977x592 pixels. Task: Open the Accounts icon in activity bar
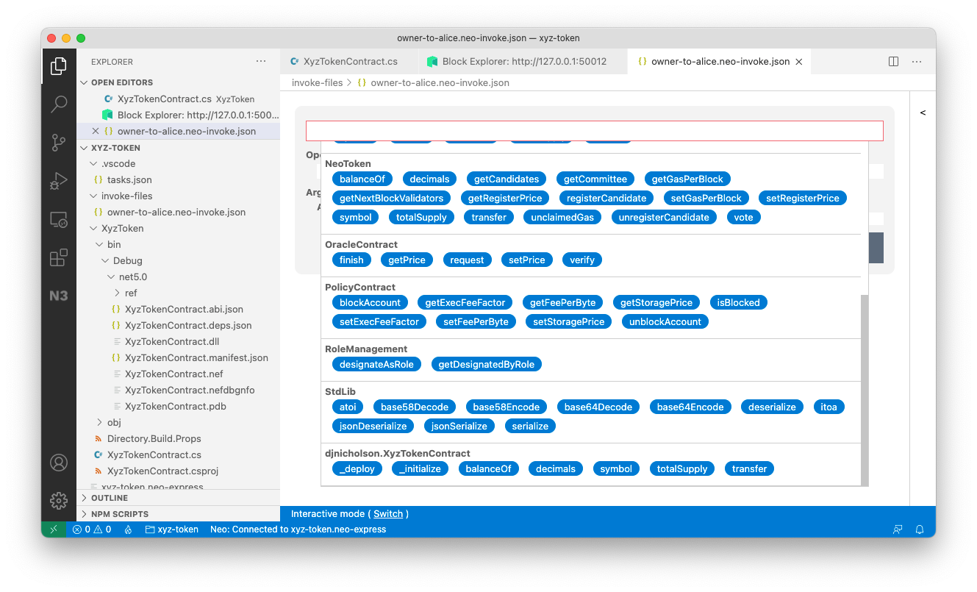[x=59, y=463]
